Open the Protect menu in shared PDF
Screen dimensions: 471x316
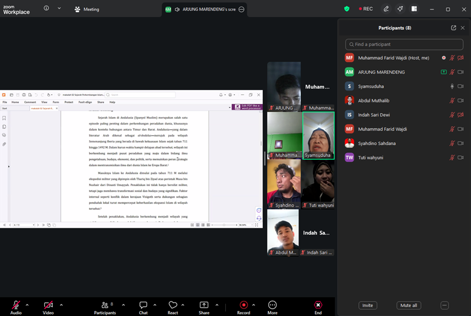coord(69,102)
